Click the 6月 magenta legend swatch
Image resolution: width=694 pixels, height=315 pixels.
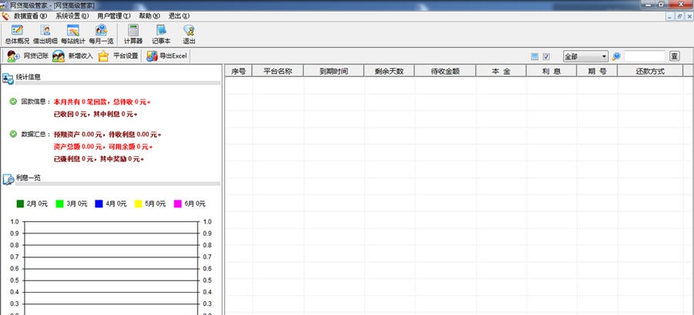[177, 203]
